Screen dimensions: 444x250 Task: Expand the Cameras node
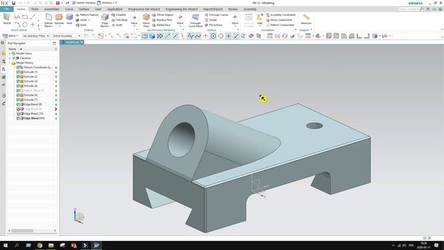(x=10, y=58)
